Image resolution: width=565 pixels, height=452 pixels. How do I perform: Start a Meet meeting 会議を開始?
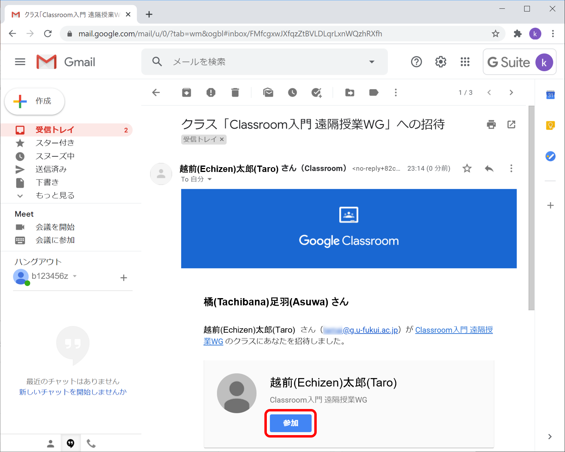tap(55, 227)
